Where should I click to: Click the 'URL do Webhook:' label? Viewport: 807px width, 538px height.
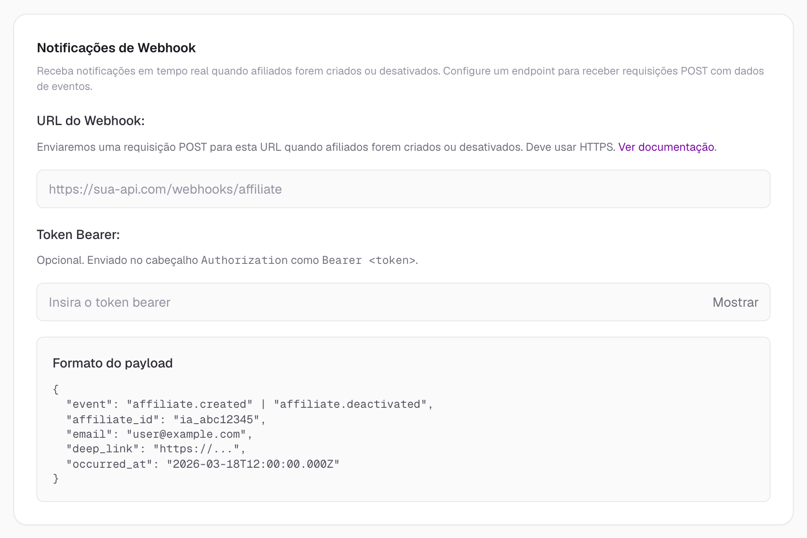coord(91,120)
